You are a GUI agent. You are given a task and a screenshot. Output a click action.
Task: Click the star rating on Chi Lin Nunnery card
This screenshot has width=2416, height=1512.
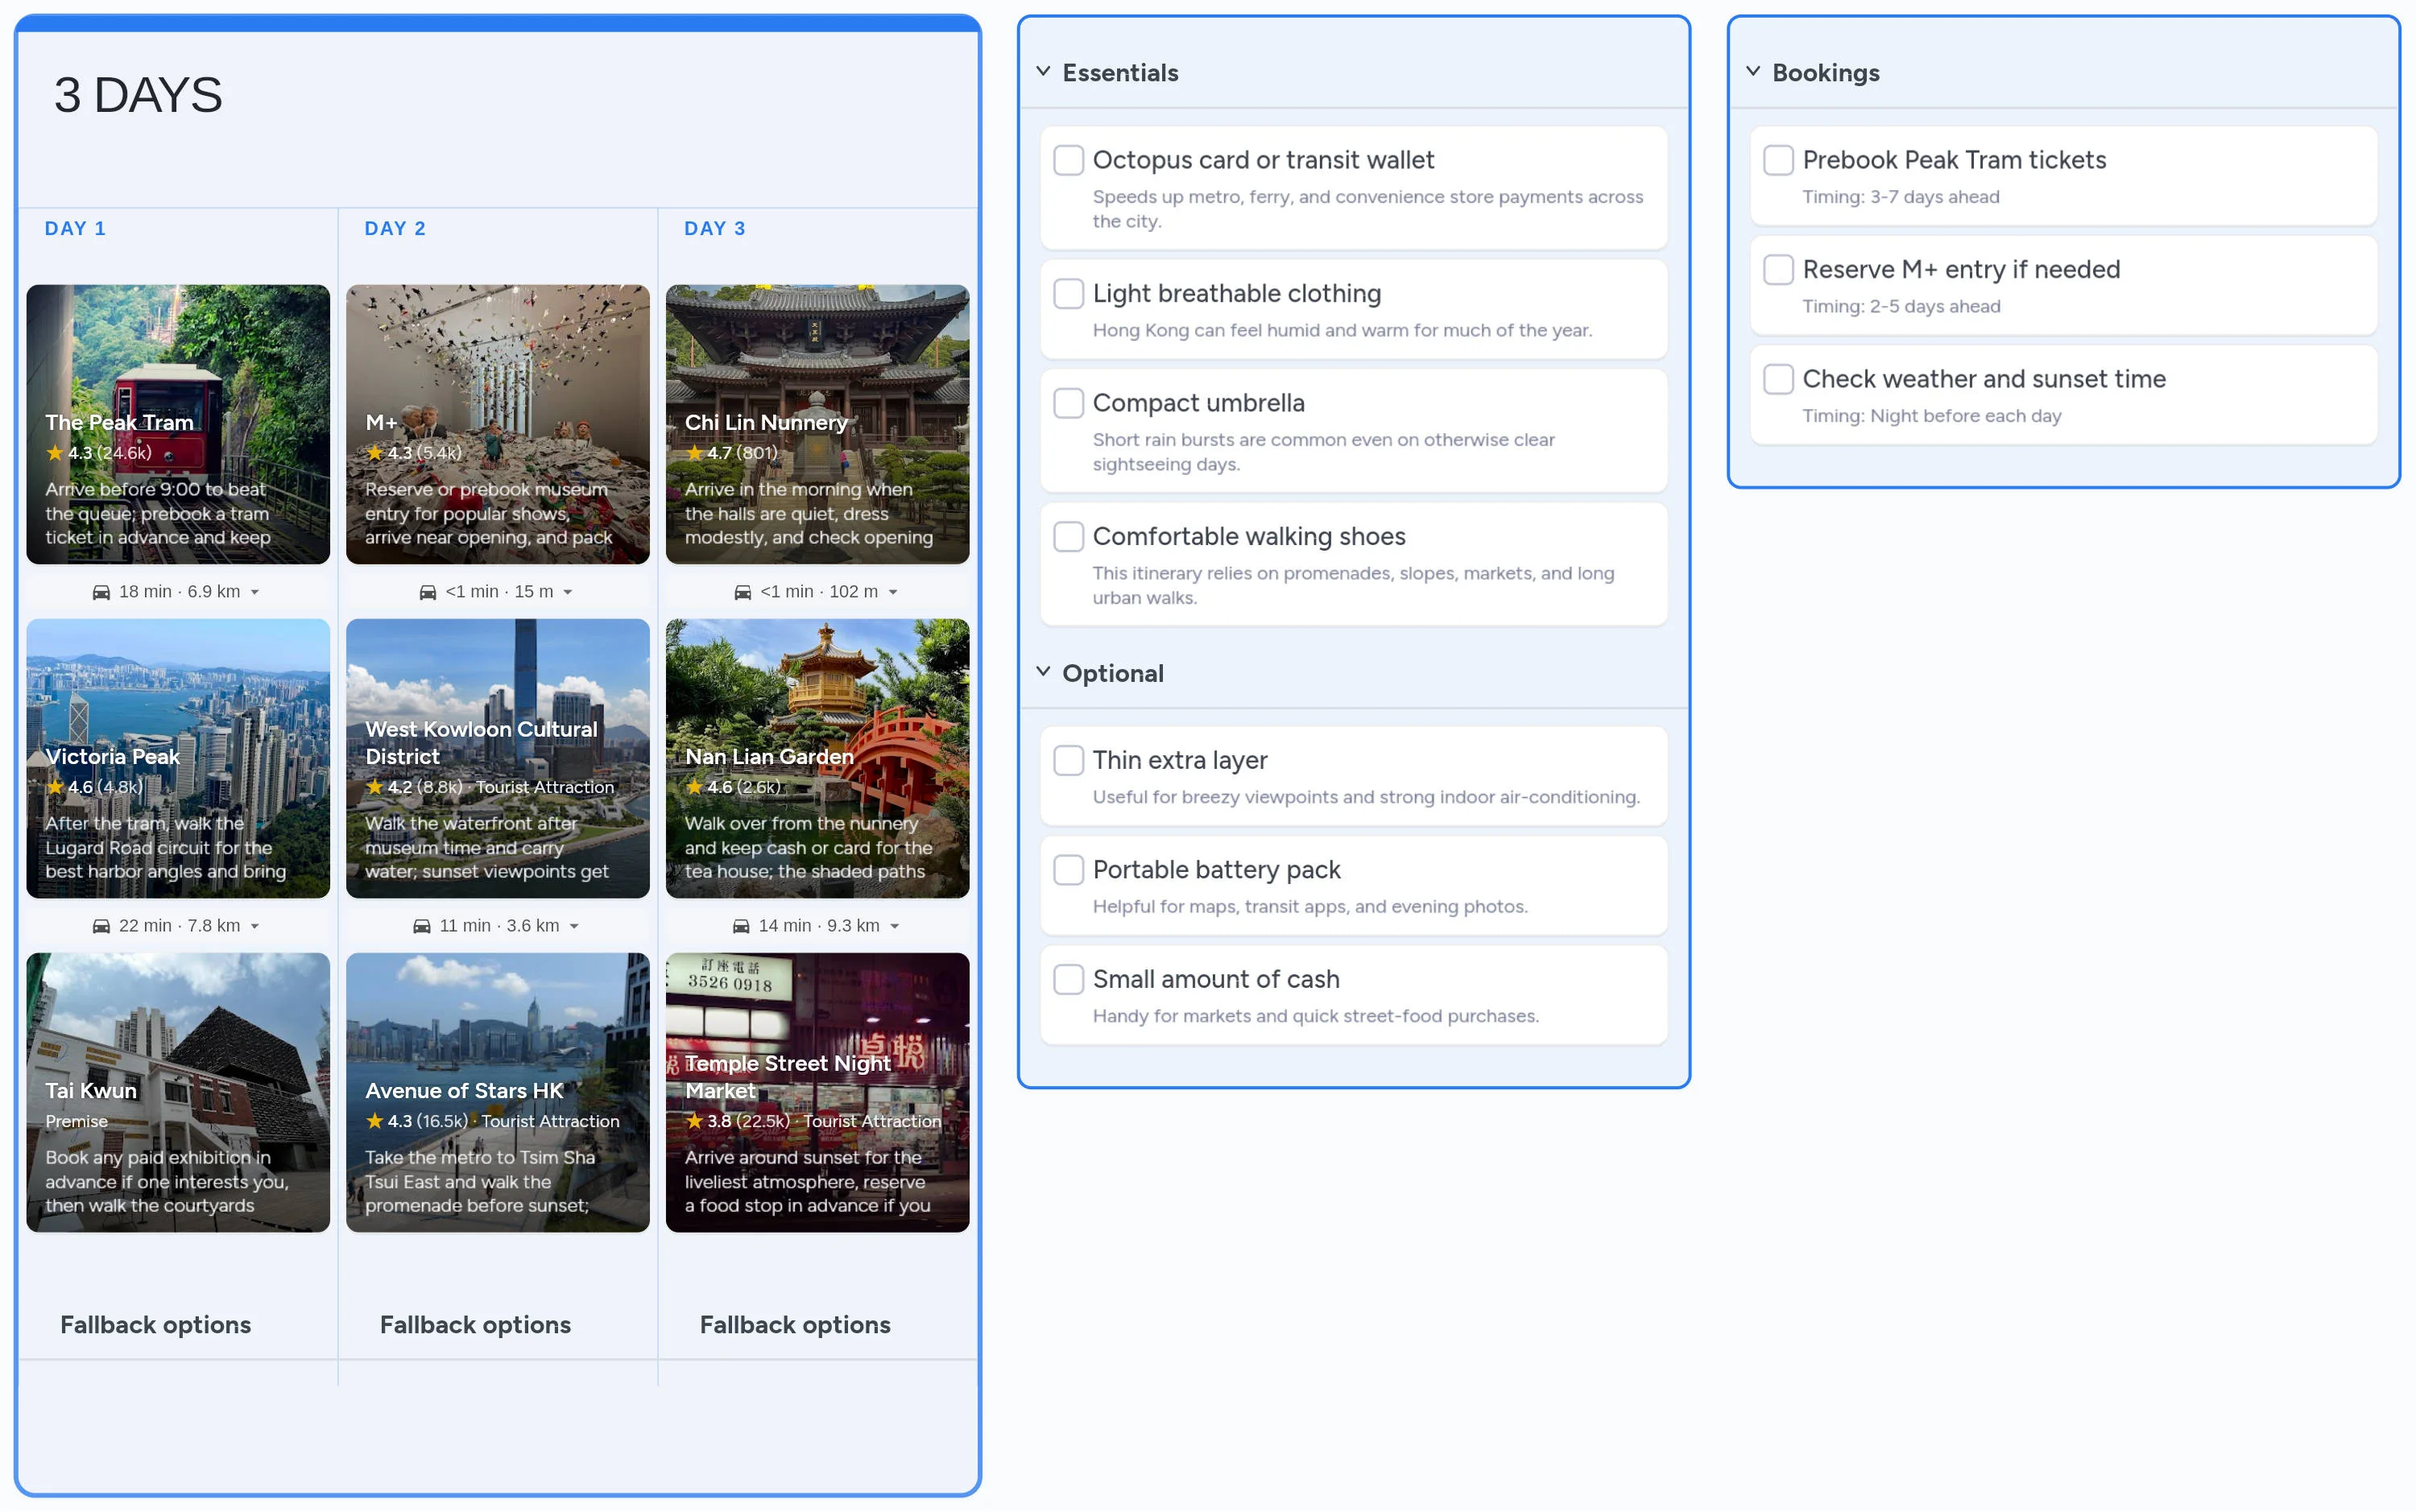(x=694, y=453)
